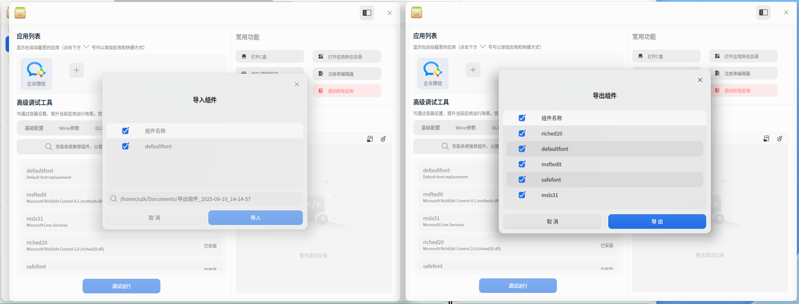Add an app with the plus icon, import-dialog window
The image size is (799, 304).
[x=77, y=70]
